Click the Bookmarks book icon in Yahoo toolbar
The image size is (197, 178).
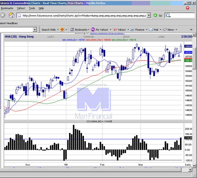72,30
